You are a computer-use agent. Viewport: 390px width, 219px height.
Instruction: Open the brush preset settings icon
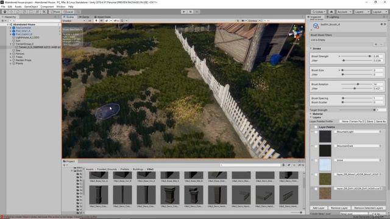pos(385,24)
